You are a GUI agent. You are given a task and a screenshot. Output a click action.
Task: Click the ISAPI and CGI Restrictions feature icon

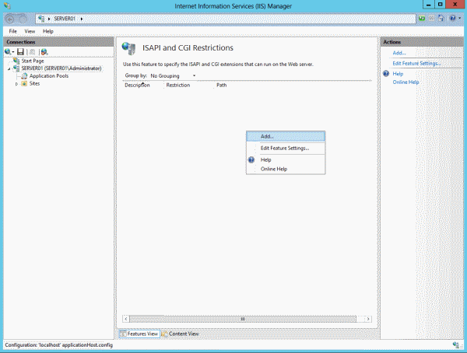click(x=129, y=48)
